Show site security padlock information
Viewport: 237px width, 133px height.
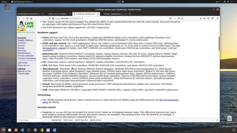[x=53, y=18]
